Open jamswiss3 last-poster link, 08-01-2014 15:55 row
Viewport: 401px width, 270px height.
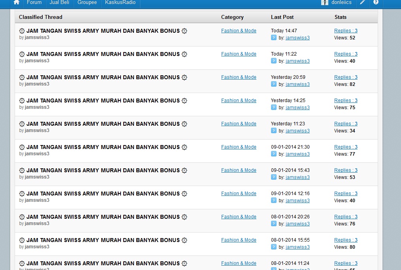(x=297, y=247)
